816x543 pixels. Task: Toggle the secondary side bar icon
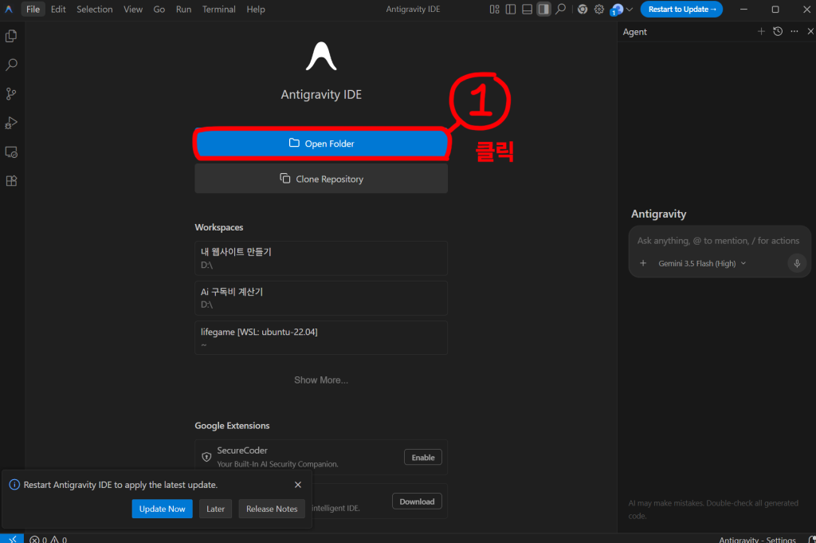coord(543,10)
